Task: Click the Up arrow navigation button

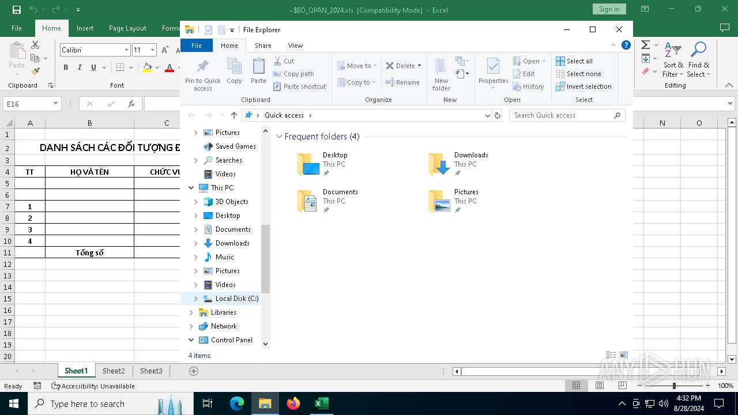Action: (234, 115)
